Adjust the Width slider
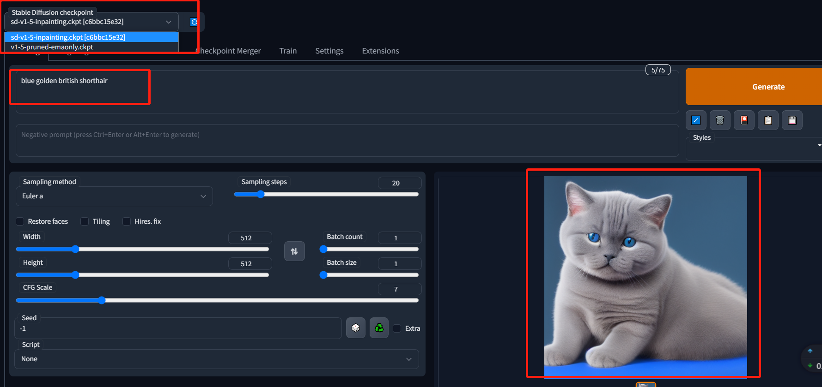The image size is (822, 387). [142, 249]
